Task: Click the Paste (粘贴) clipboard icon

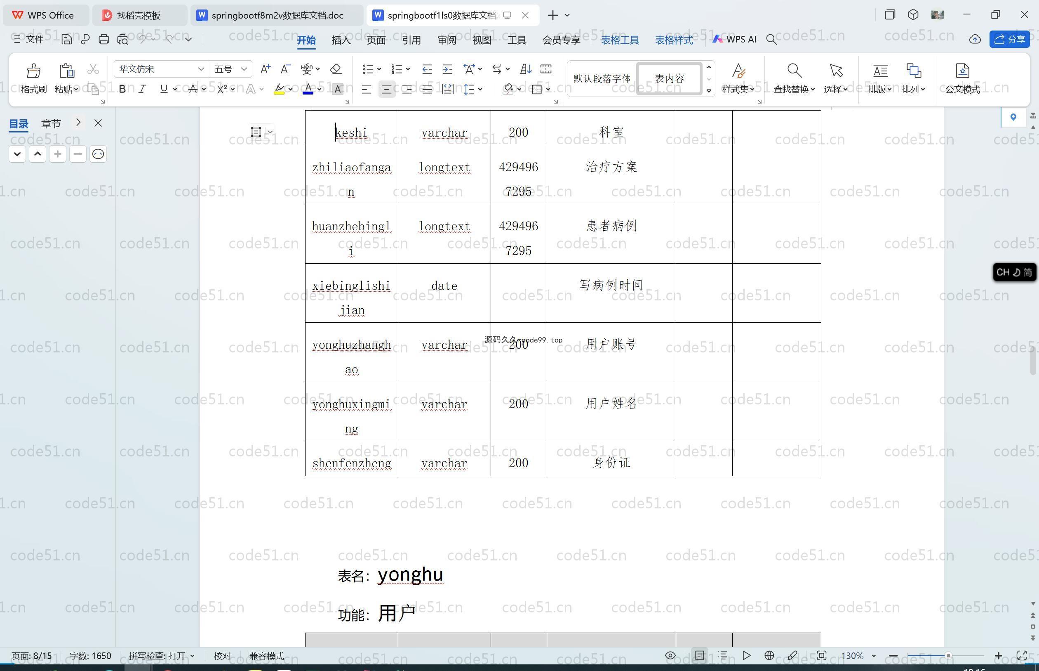Action: pyautogui.click(x=67, y=71)
